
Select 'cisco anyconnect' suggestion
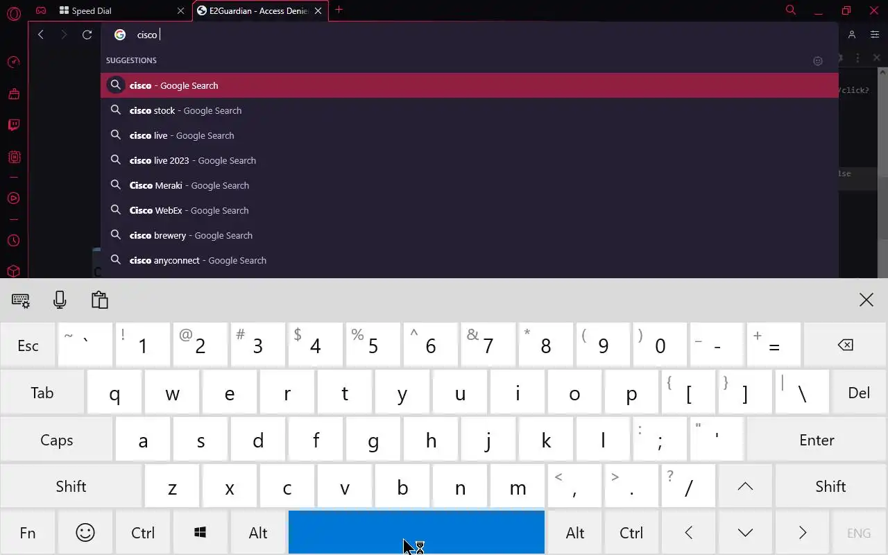tap(470, 260)
